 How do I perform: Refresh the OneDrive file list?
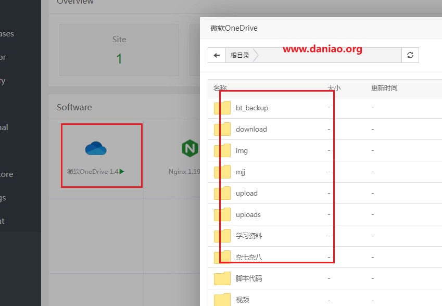coord(410,55)
